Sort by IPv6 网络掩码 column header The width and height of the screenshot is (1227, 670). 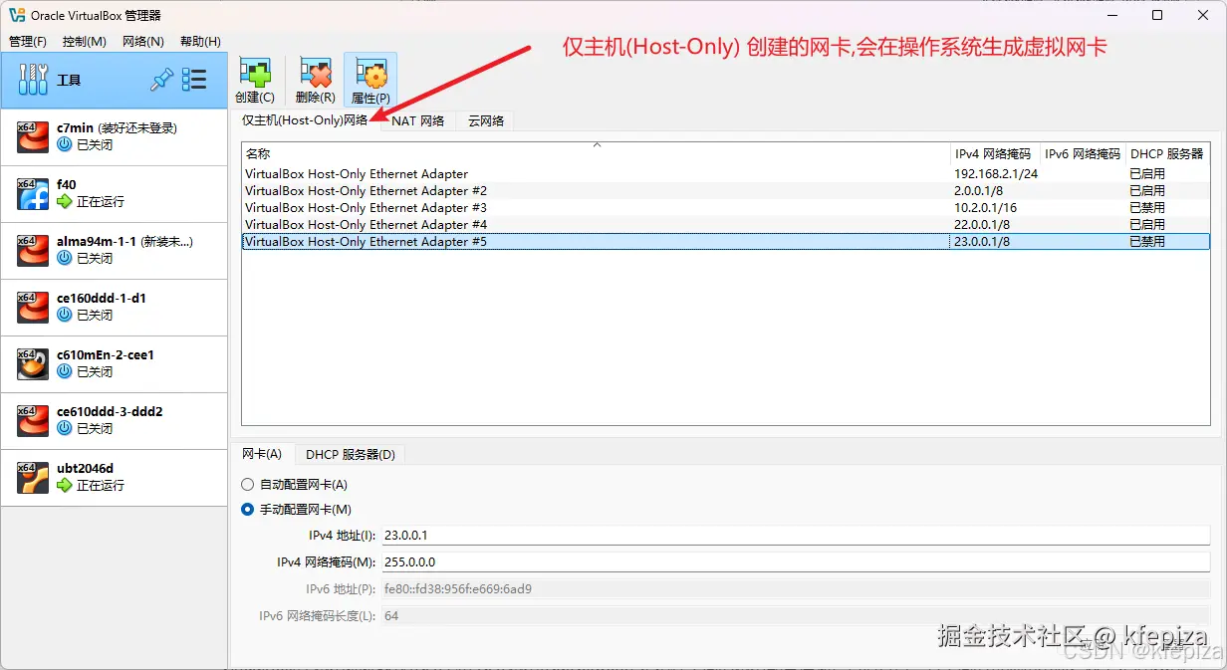click(1083, 153)
